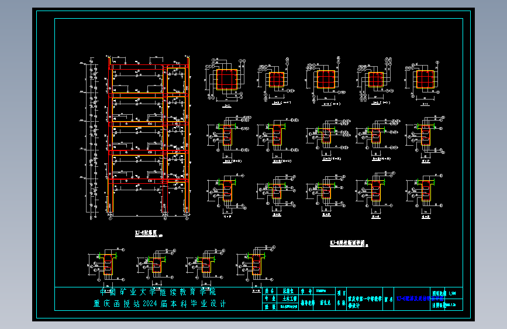Image resolution: width=507 pixels, height=329 pixels.
Task: Select the KJ-6 frame elevation reinforcement drawing
Action: (136, 138)
